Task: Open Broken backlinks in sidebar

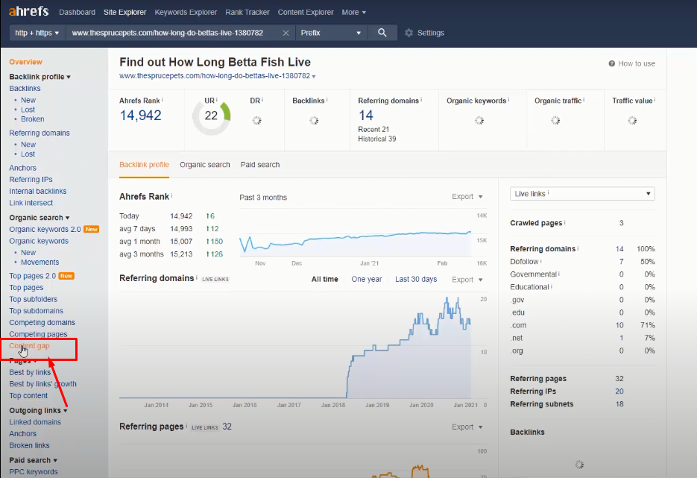Action: pos(33,119)
